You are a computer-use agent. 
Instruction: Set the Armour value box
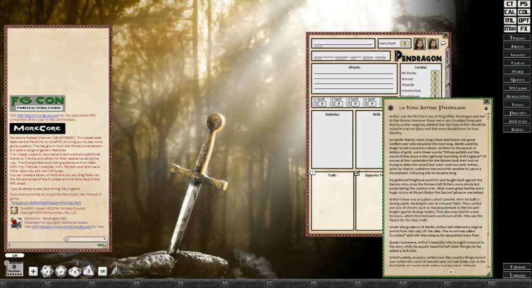435,78
